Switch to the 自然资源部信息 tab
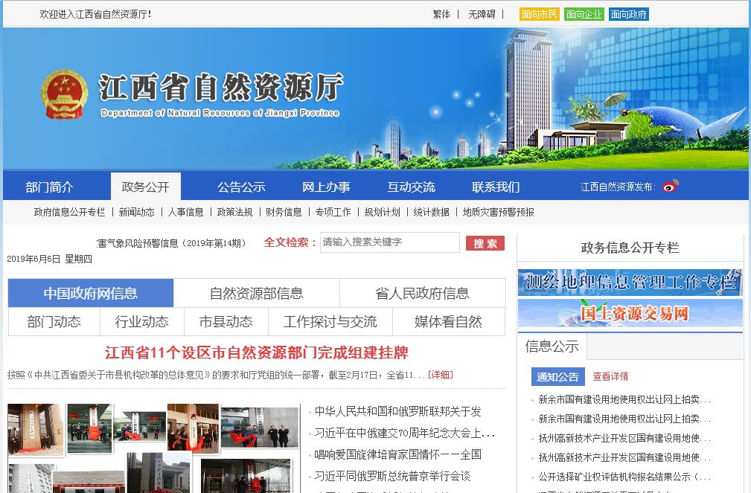The height and width of the screenshot is (493, 751). coord(256,293)
